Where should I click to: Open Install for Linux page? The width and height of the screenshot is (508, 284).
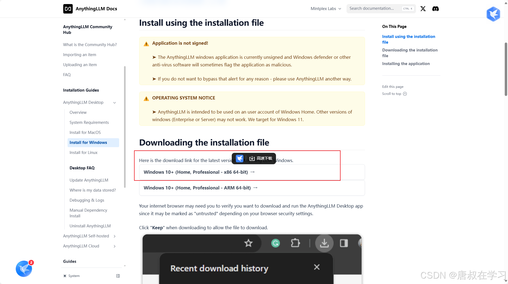[x=83, y=153]
